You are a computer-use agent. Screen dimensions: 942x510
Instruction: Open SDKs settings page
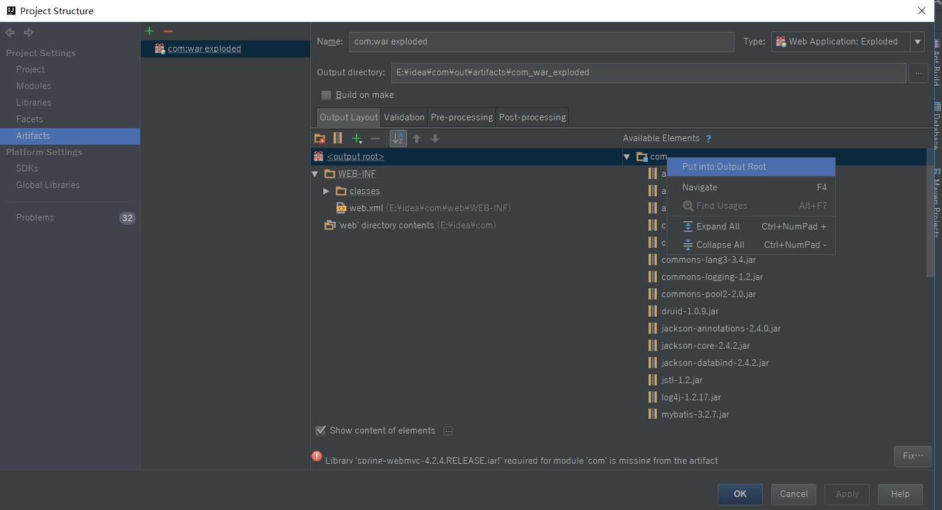pos(27,168)
